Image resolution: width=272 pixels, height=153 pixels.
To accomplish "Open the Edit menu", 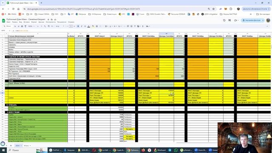I will tap(15, 22).
